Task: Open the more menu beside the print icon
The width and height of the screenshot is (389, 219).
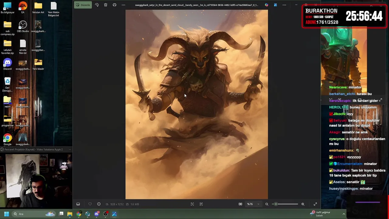Action: pyautogui.click(x=123, y=5)
